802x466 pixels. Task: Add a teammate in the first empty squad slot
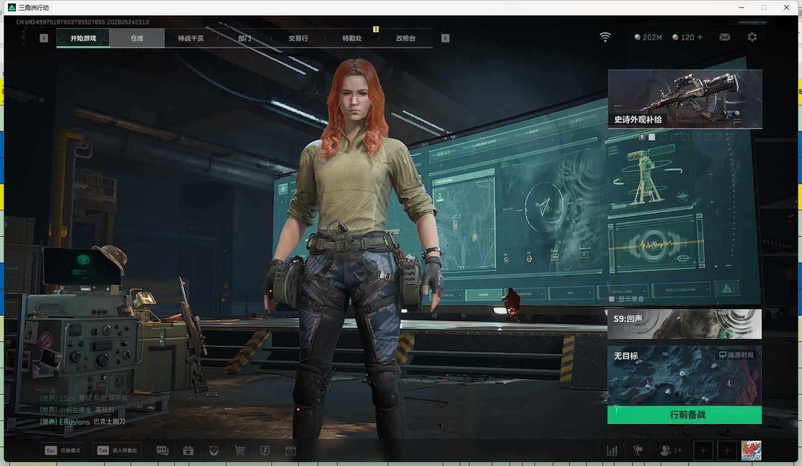click(x=703, y=451)
